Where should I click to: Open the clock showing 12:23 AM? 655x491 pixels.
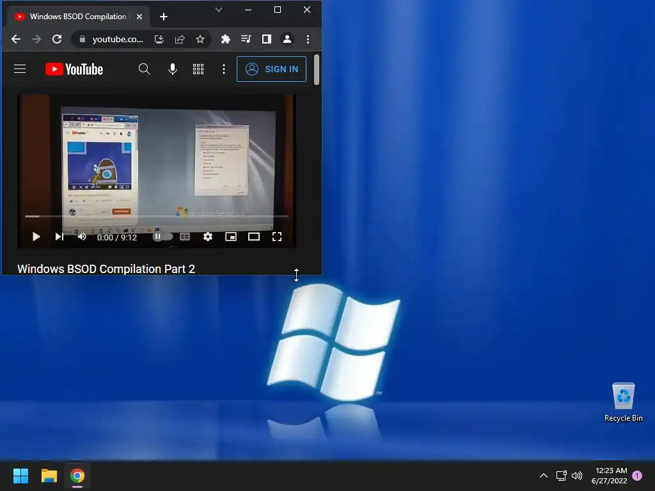pos(609,476)
